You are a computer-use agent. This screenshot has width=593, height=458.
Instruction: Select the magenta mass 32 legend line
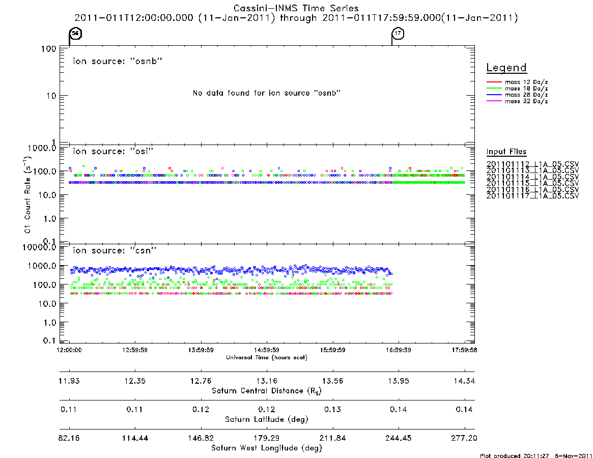tap(494, 101)
